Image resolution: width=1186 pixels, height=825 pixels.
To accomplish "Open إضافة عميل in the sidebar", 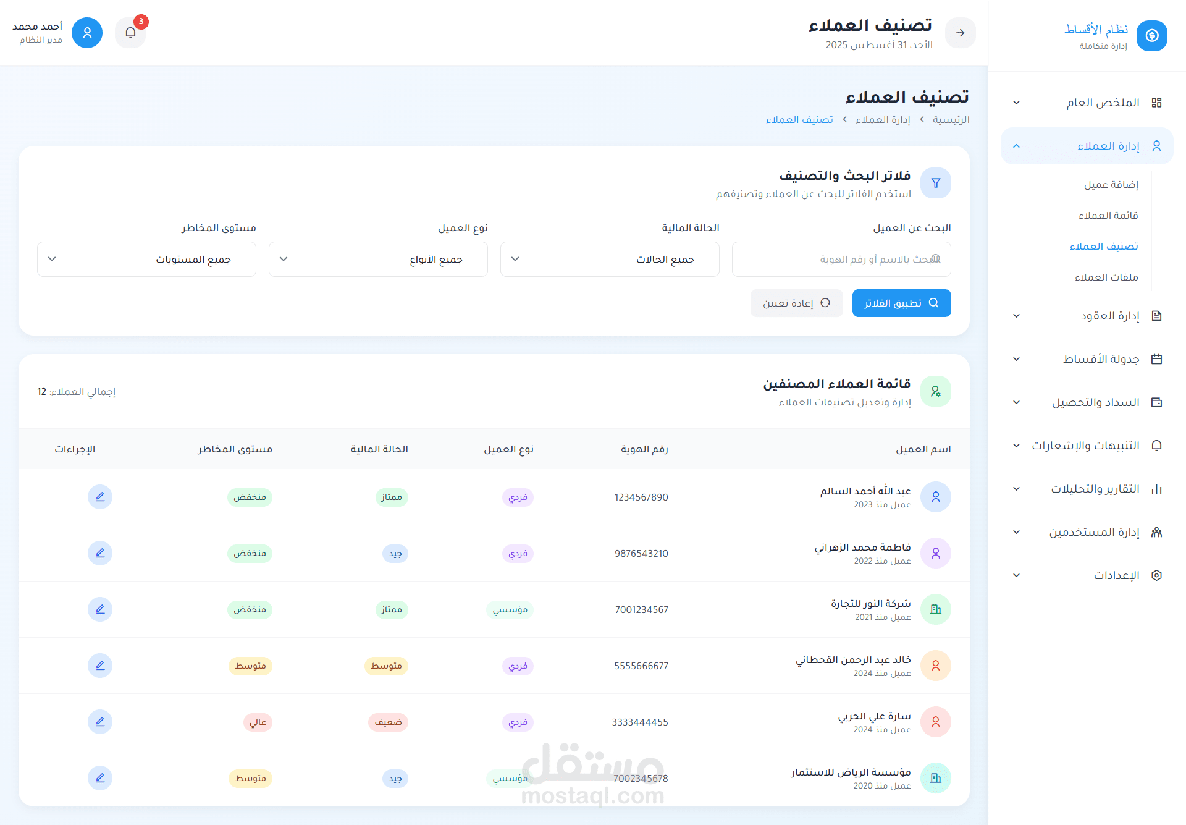I will [x=1110, y=184].
